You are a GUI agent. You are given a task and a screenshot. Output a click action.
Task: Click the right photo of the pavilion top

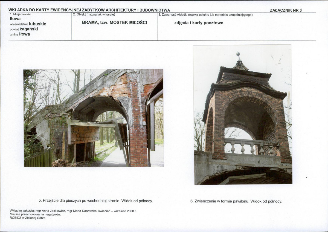coord(243,115)
